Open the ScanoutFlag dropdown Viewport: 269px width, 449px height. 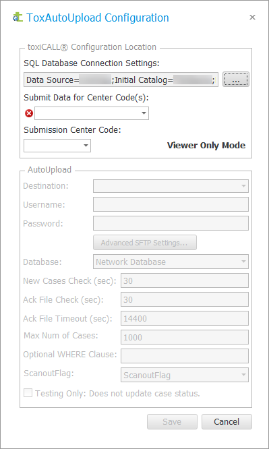click(185, 375)
